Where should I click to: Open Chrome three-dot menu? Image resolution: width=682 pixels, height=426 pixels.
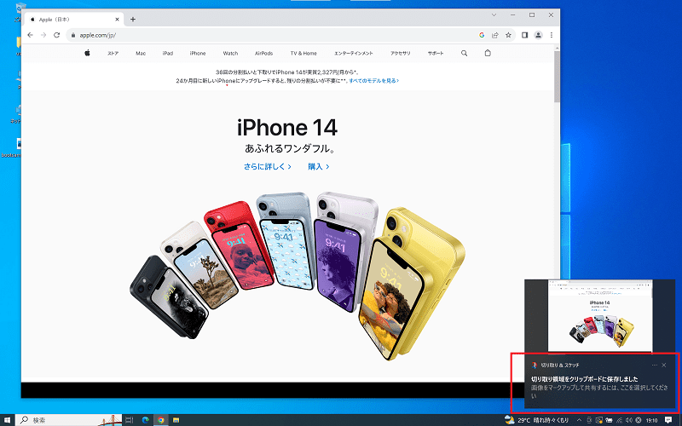click(551, 35)
